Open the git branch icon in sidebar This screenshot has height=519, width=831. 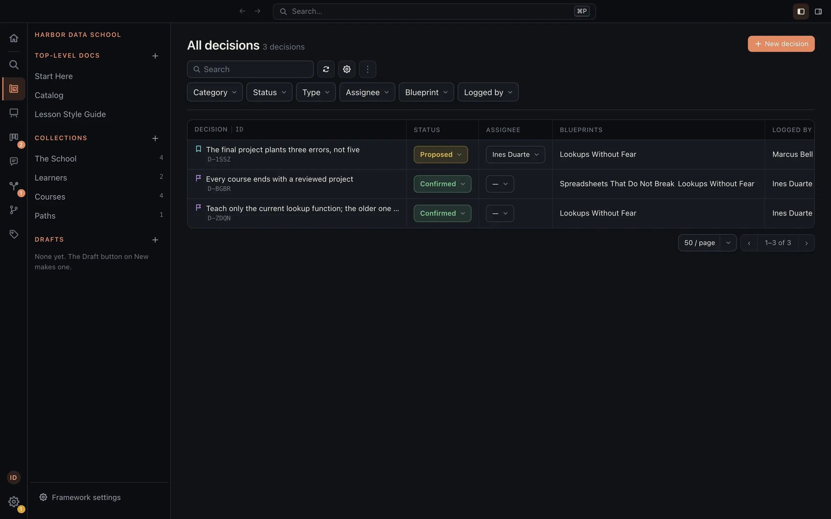pos(14,210)
